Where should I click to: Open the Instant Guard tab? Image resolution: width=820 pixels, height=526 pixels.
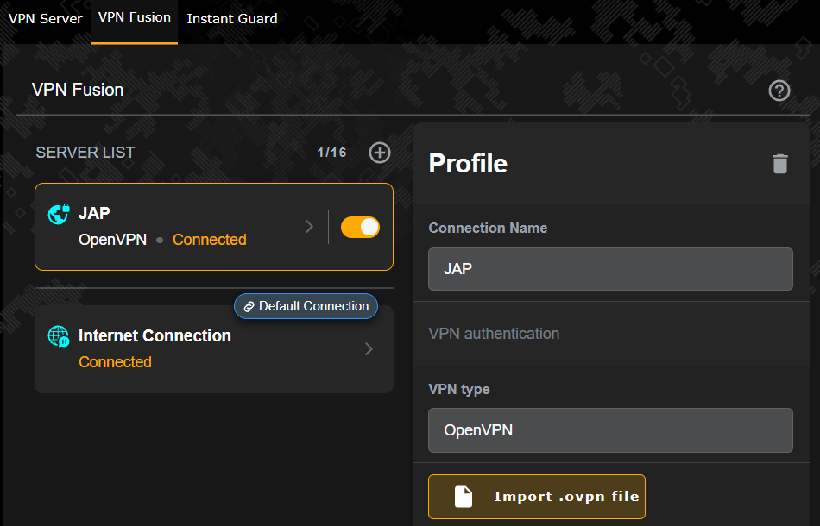(x=231, y=18)
